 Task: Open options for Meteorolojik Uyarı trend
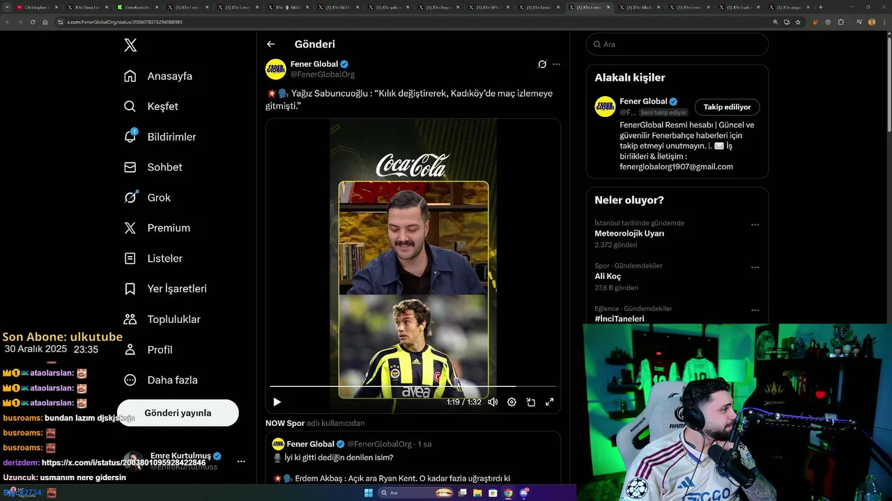pyautogui.click(x=755, y=225)
